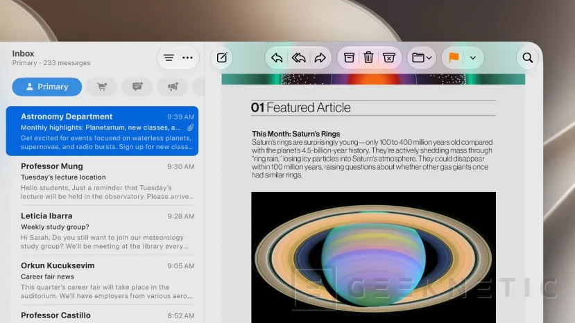Click the '01 Featured Article' heading

301,107
